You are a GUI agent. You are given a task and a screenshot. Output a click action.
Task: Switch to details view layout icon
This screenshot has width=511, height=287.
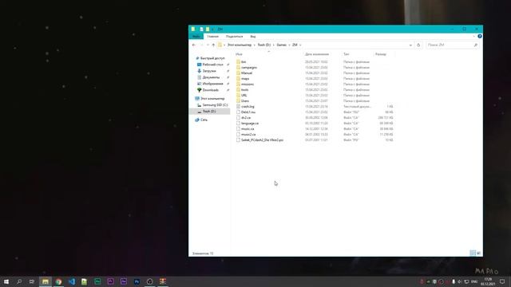473,253
